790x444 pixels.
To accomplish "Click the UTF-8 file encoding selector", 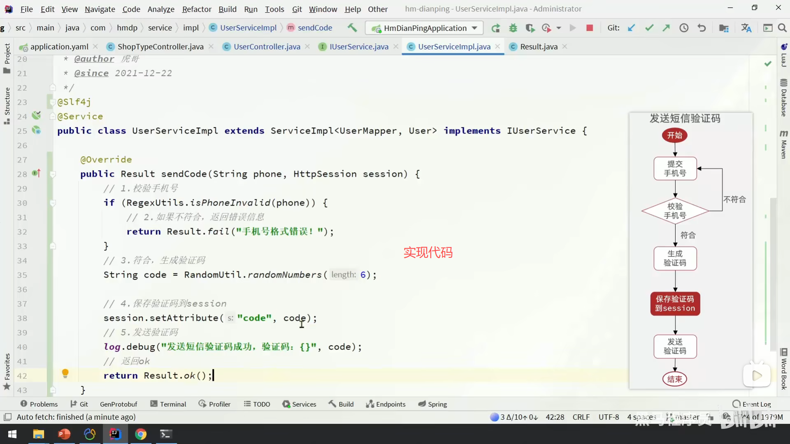I will click(609, 417).
